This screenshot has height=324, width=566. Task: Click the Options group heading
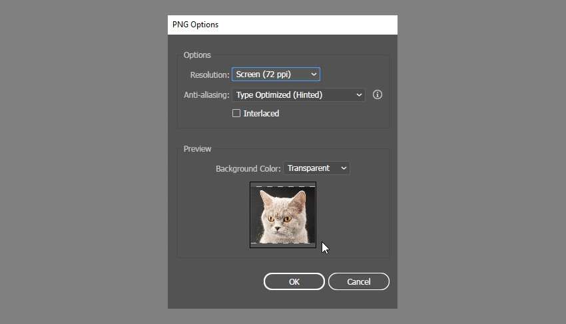197,55
